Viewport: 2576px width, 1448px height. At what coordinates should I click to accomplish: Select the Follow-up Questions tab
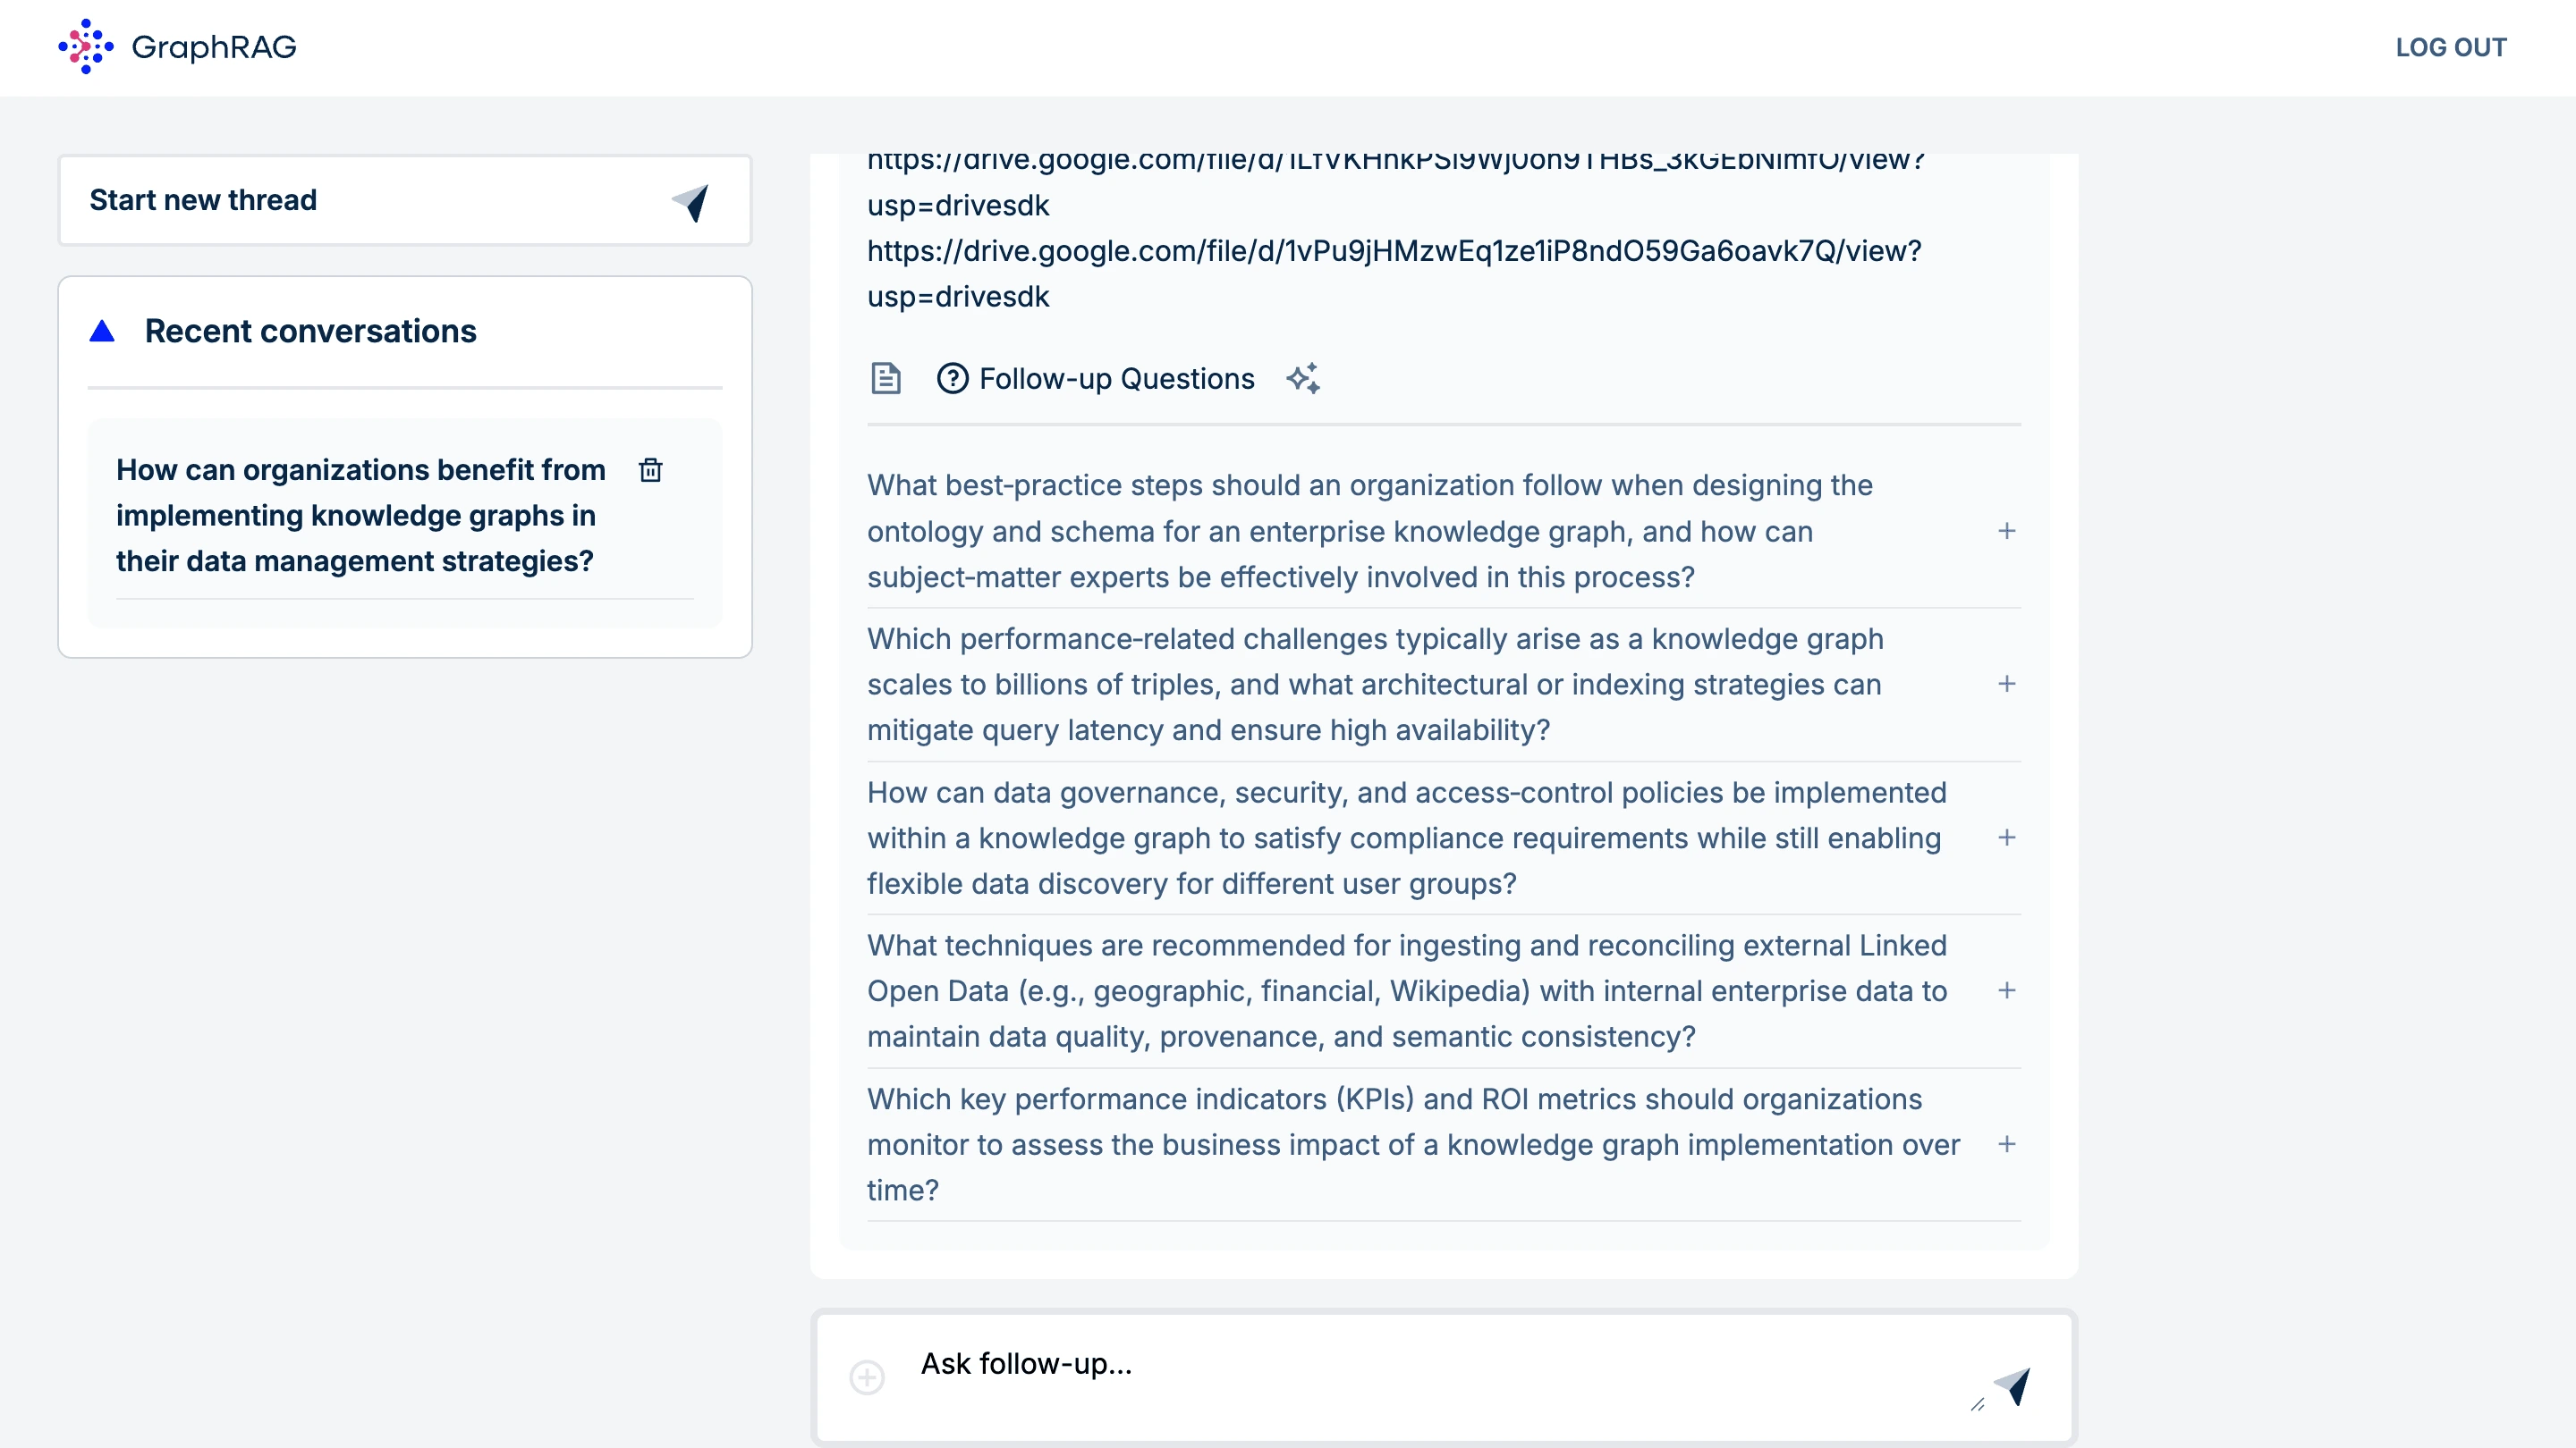(1116, 379)
